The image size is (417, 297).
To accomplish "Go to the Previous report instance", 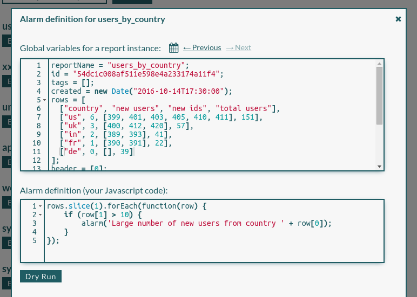I will click(202, 48).
